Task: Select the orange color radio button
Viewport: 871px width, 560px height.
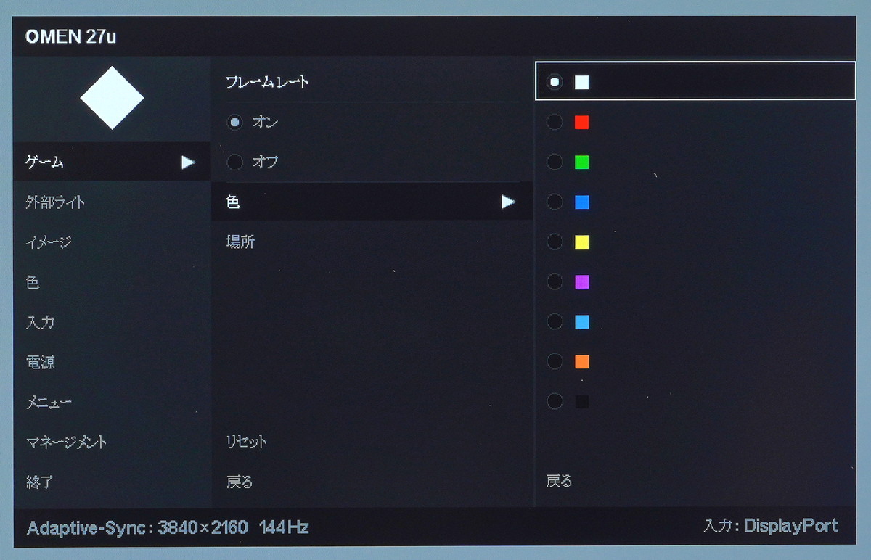Action: (x=555, y=361)
